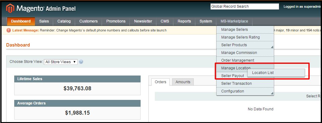Select Configuration menu entry
The width and height of the screenshot is (322, 123).
tap(245, 91)
